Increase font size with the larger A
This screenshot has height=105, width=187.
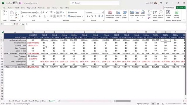coord(44,12)
